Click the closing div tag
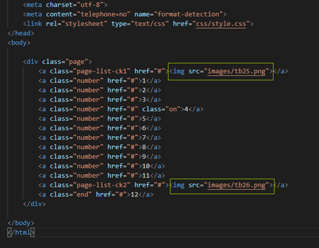 point(34,204)
